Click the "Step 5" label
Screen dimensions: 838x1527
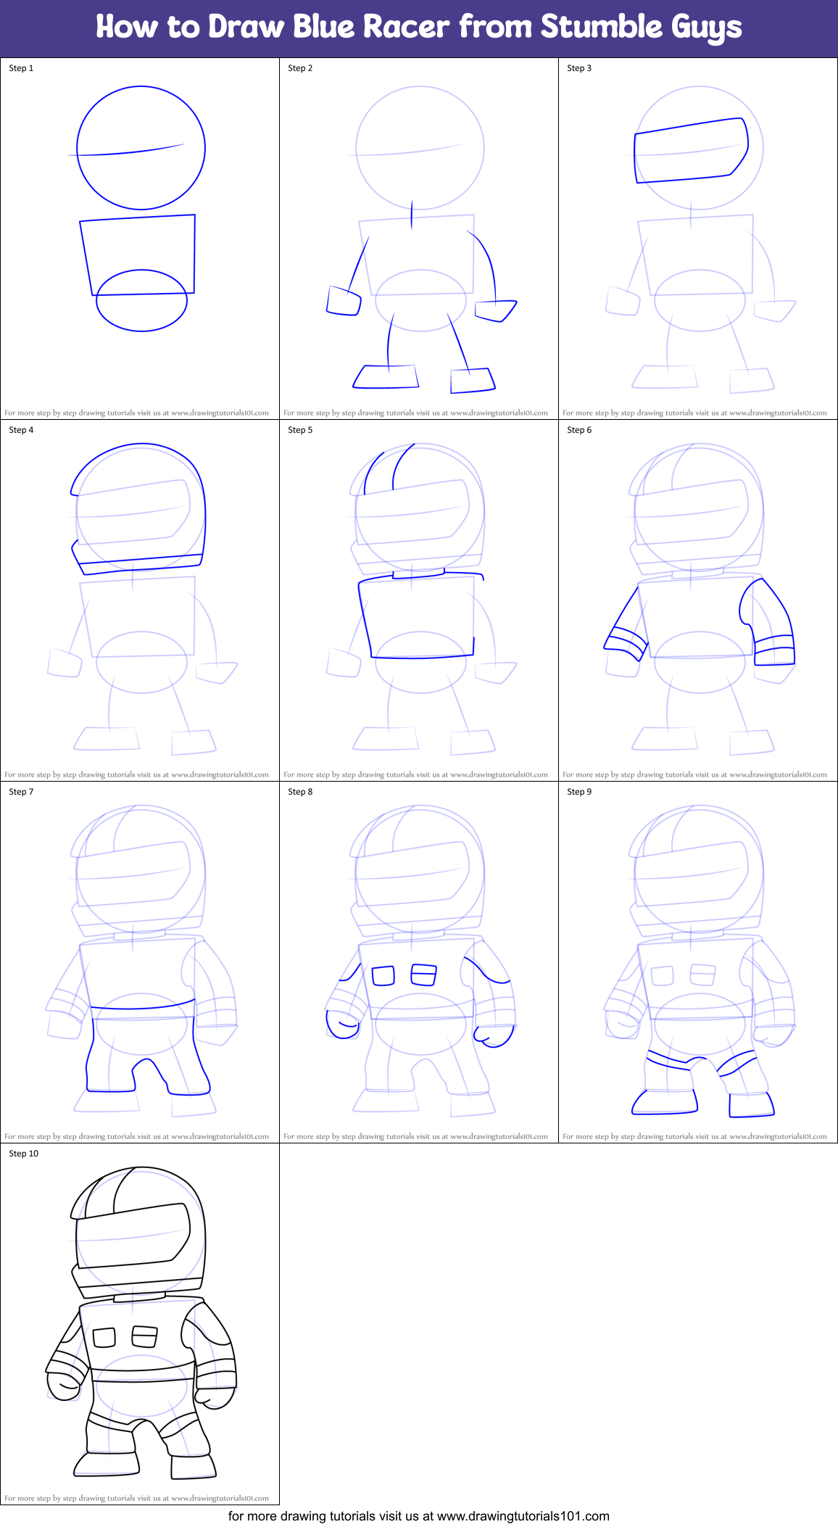(x=300, y=430)
